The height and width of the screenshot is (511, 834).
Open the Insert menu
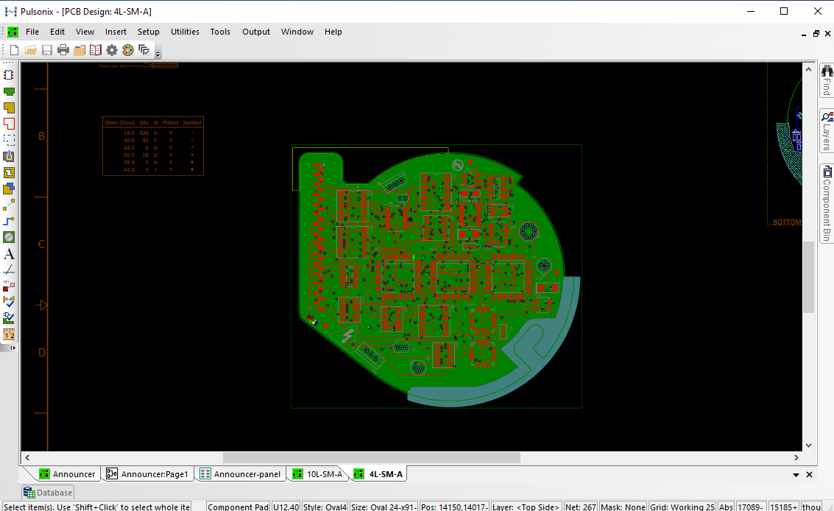pyautogui.click(x=116, y=32)
